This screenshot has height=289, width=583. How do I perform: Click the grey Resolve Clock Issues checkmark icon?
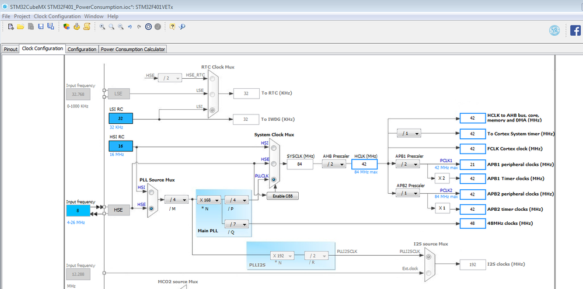[158, 27]
